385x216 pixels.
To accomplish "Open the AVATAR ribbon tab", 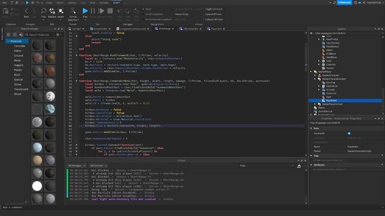I will point(72,2).
